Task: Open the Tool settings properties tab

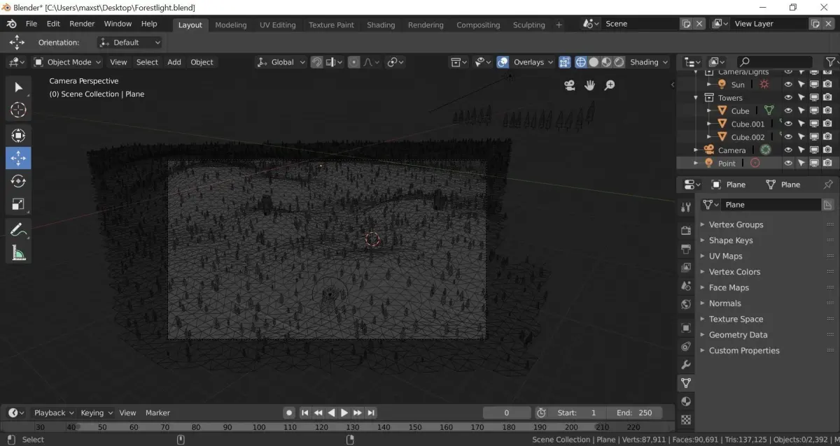Action: (686, 207)
